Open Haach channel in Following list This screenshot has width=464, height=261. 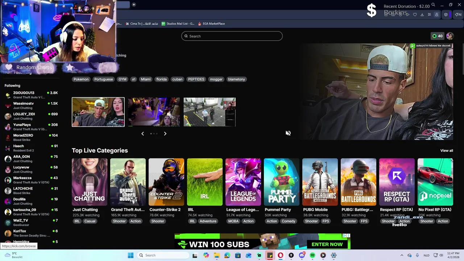[32, 148]
